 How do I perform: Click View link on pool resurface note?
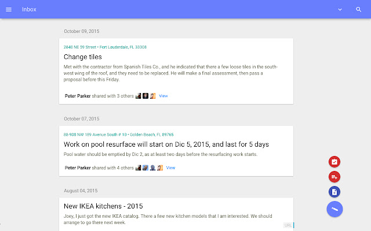click(x=170, y=167)
